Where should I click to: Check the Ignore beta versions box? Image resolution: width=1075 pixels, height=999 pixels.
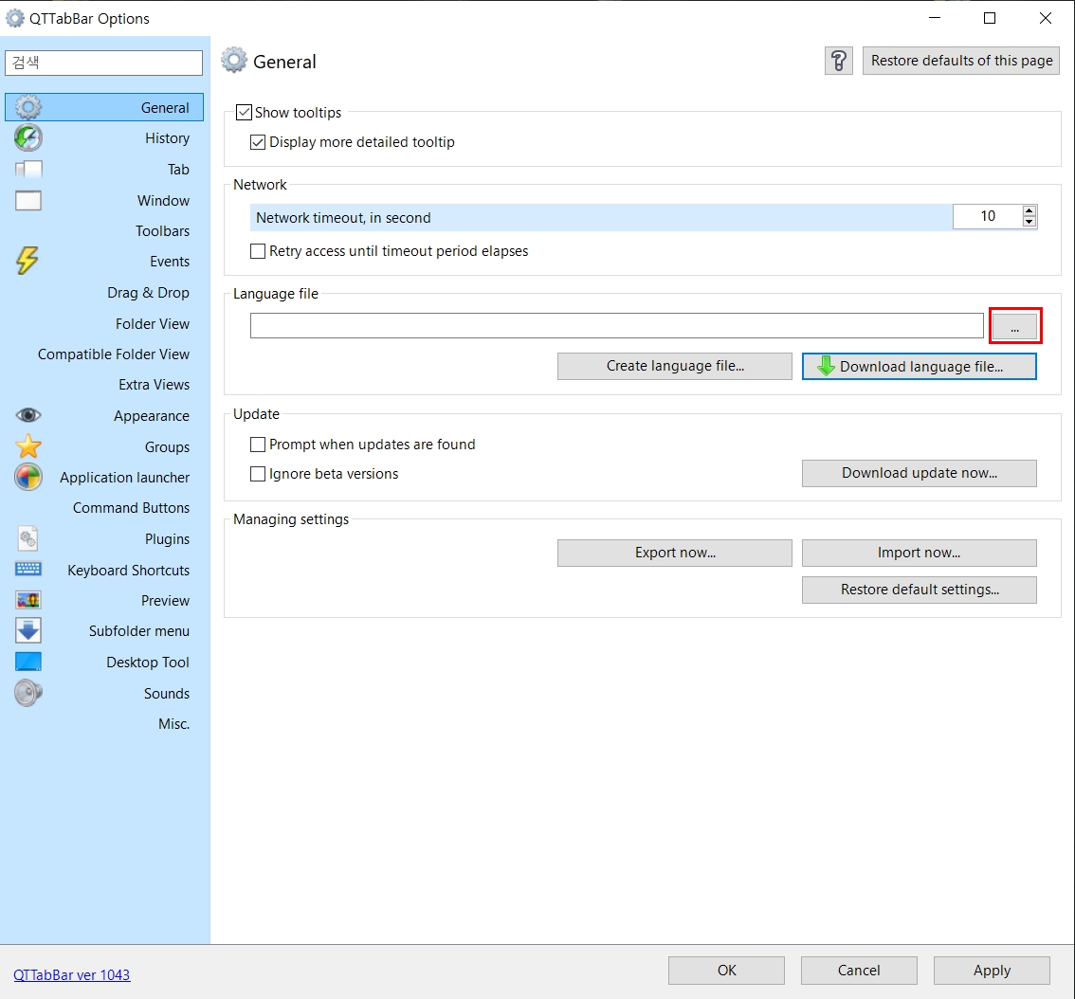coord(258,474)
